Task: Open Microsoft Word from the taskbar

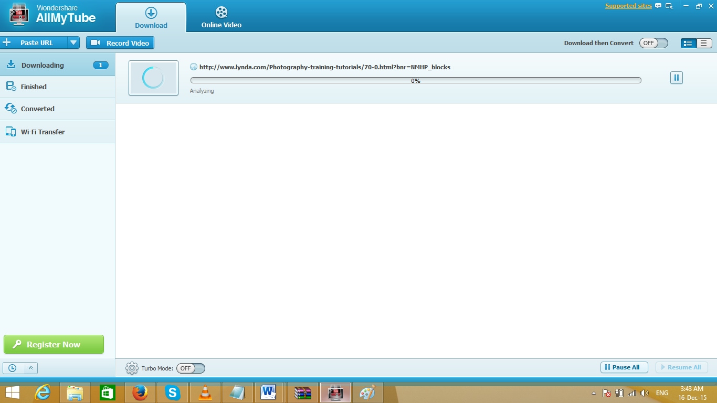Action: point(268,392)
